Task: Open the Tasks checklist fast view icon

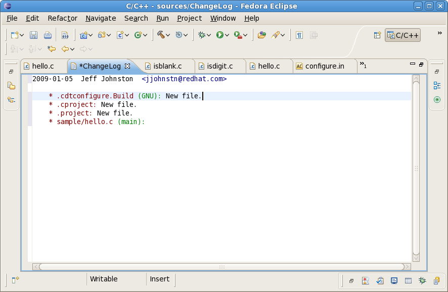Action: pos(380,280)
